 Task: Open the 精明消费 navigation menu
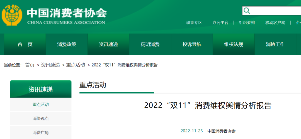click(x=150, y=44)
